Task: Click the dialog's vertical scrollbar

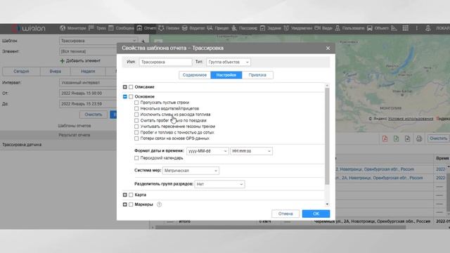Action: click(327, 136)
